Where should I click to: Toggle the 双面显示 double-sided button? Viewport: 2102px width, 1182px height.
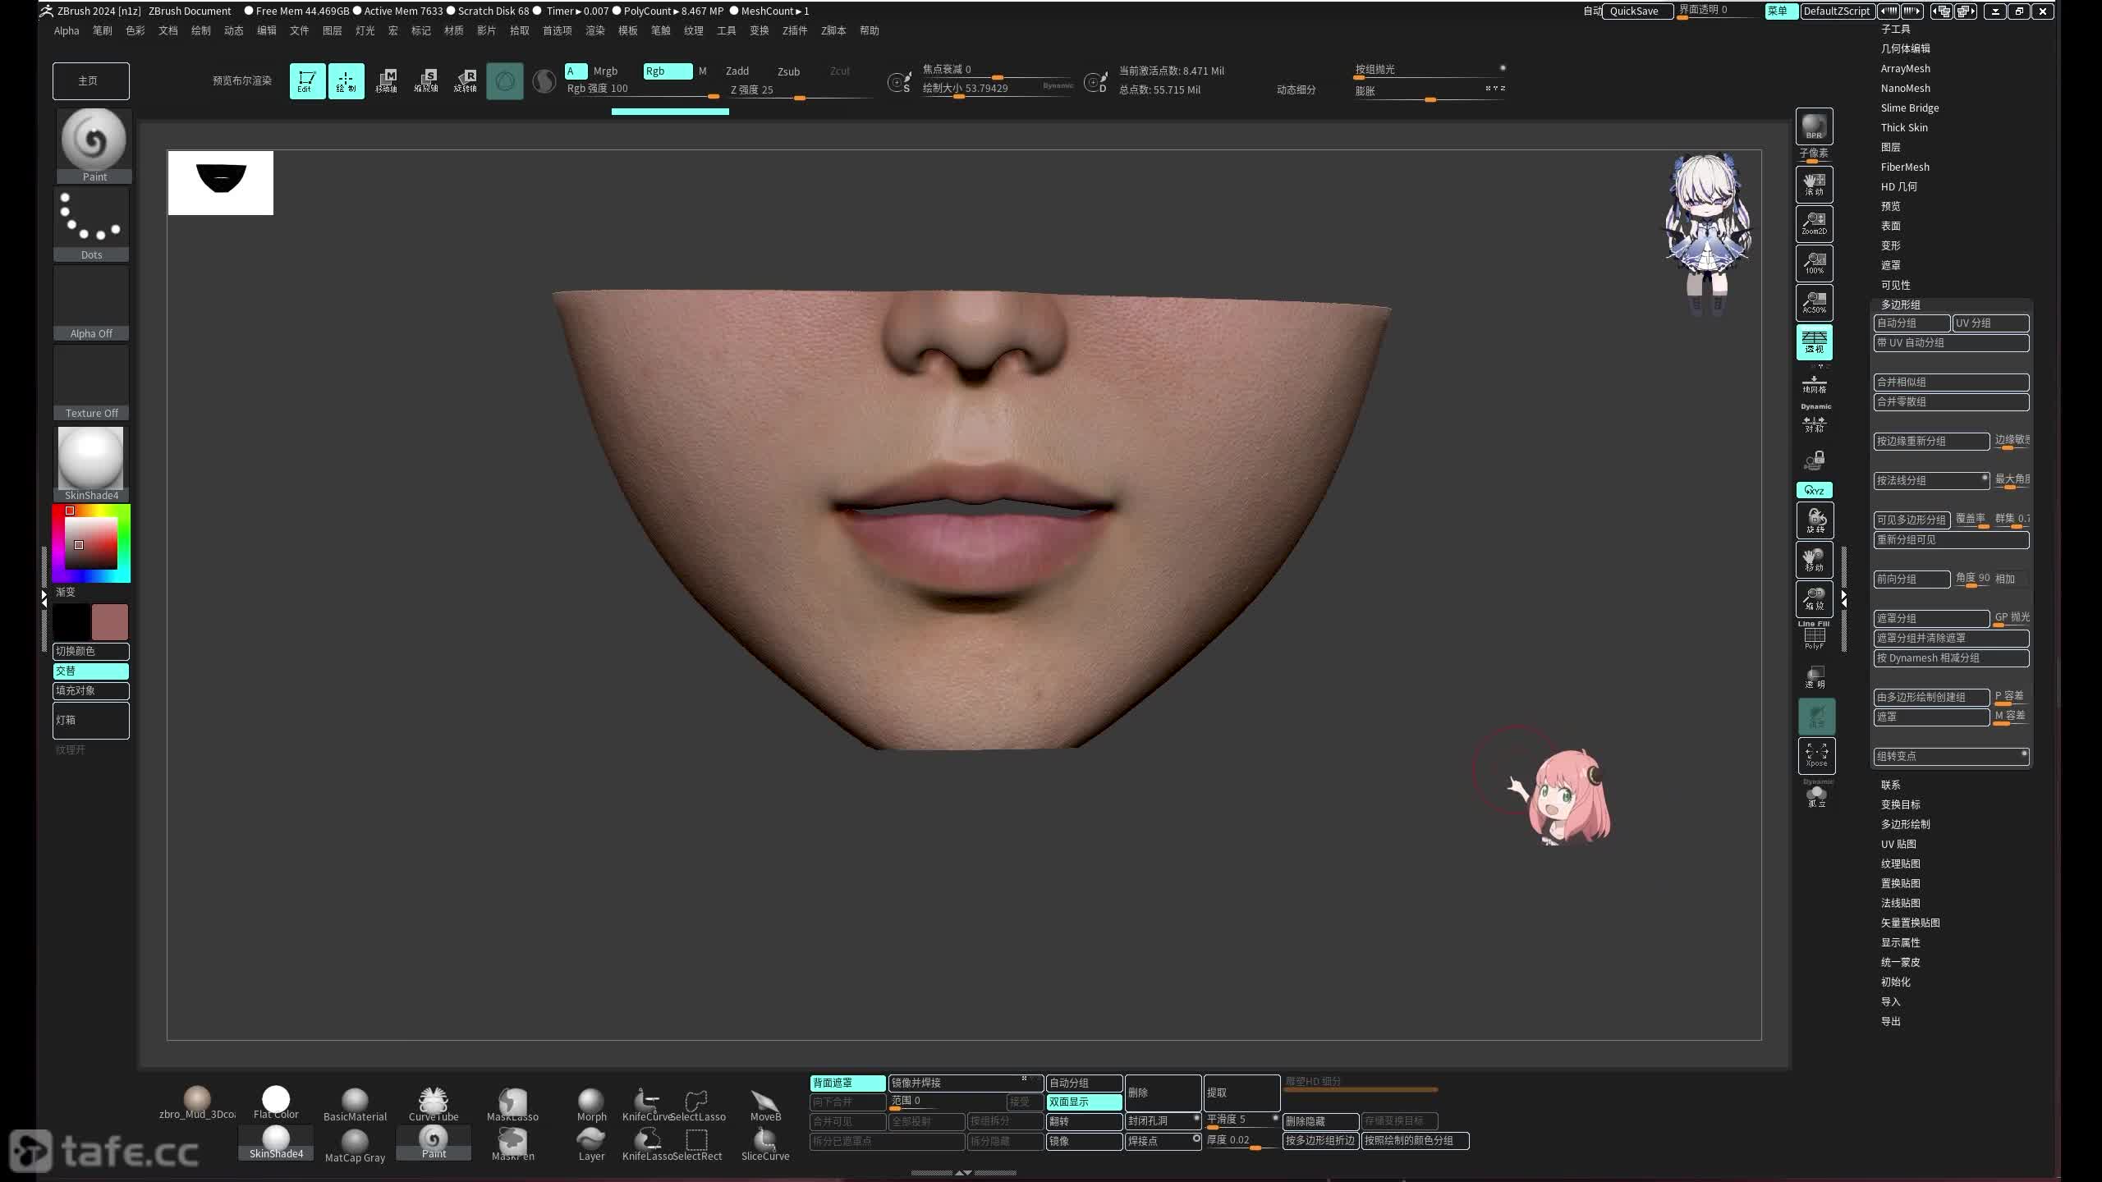pos(1084,1102)
